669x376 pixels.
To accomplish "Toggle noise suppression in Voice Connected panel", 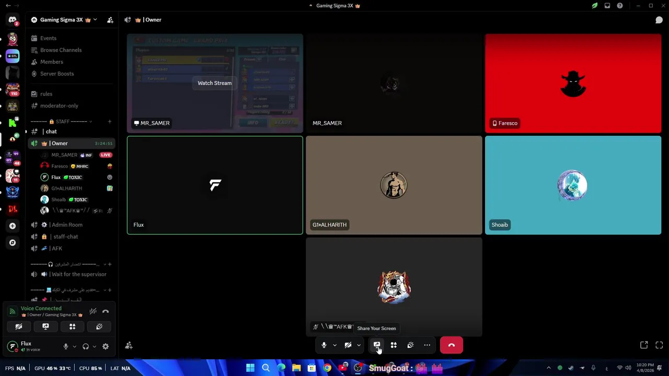I will (x=93, y=311).
